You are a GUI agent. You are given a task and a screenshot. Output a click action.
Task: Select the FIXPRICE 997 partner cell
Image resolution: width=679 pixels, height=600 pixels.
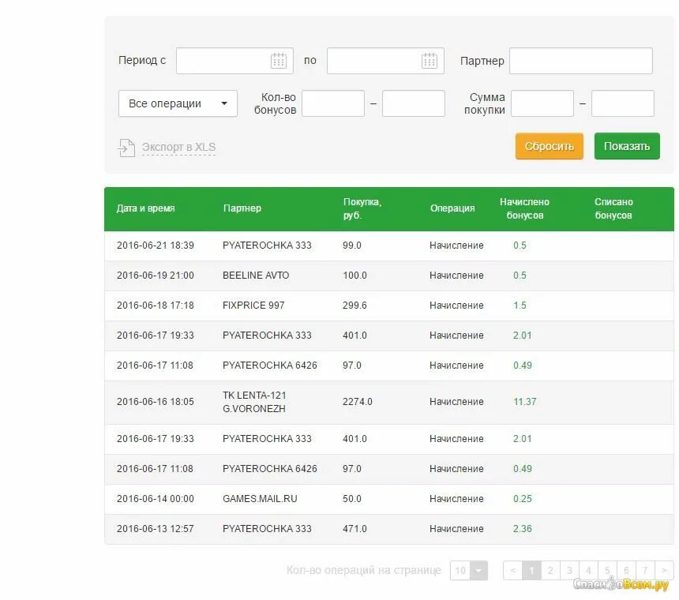[253, 306]
